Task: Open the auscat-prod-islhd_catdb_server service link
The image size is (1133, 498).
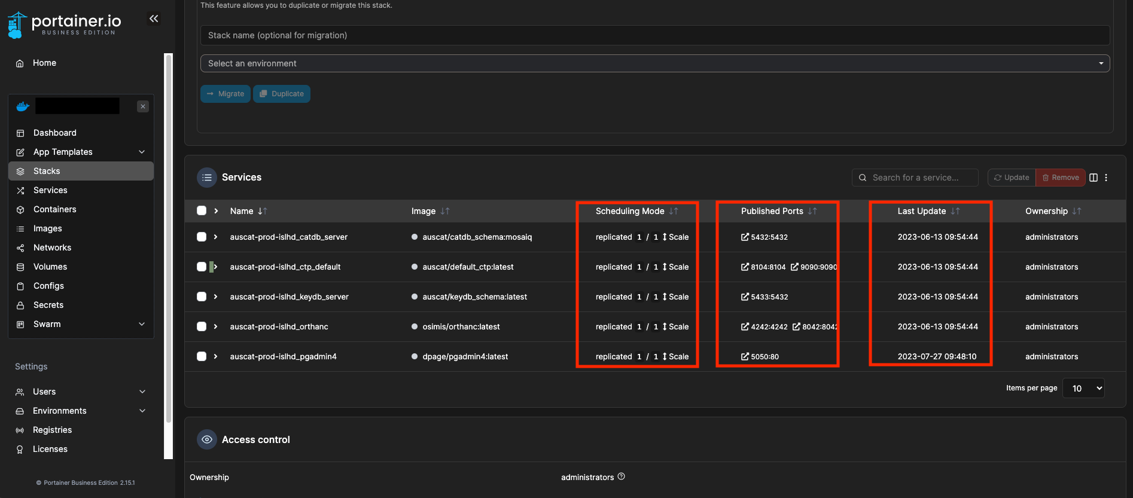Action: point(288,237)
